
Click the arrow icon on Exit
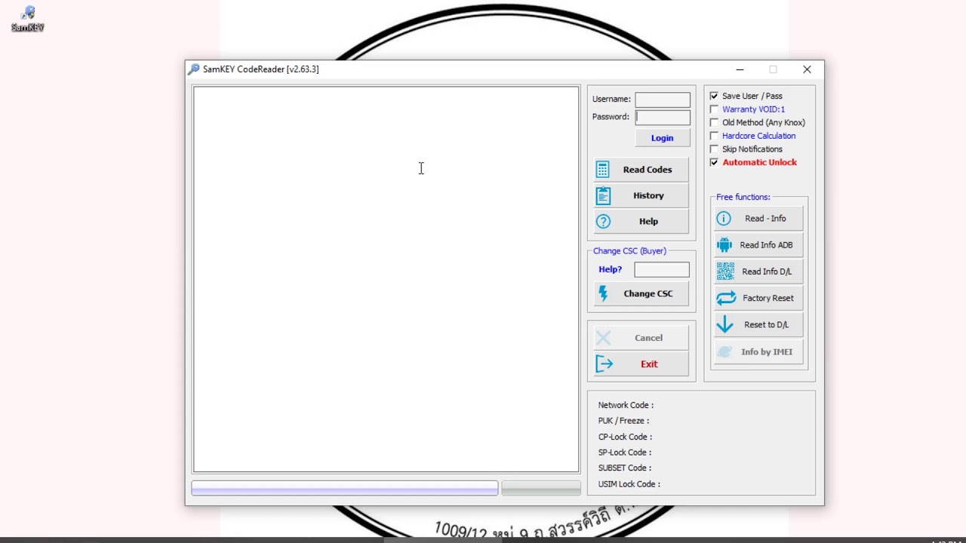604,364
